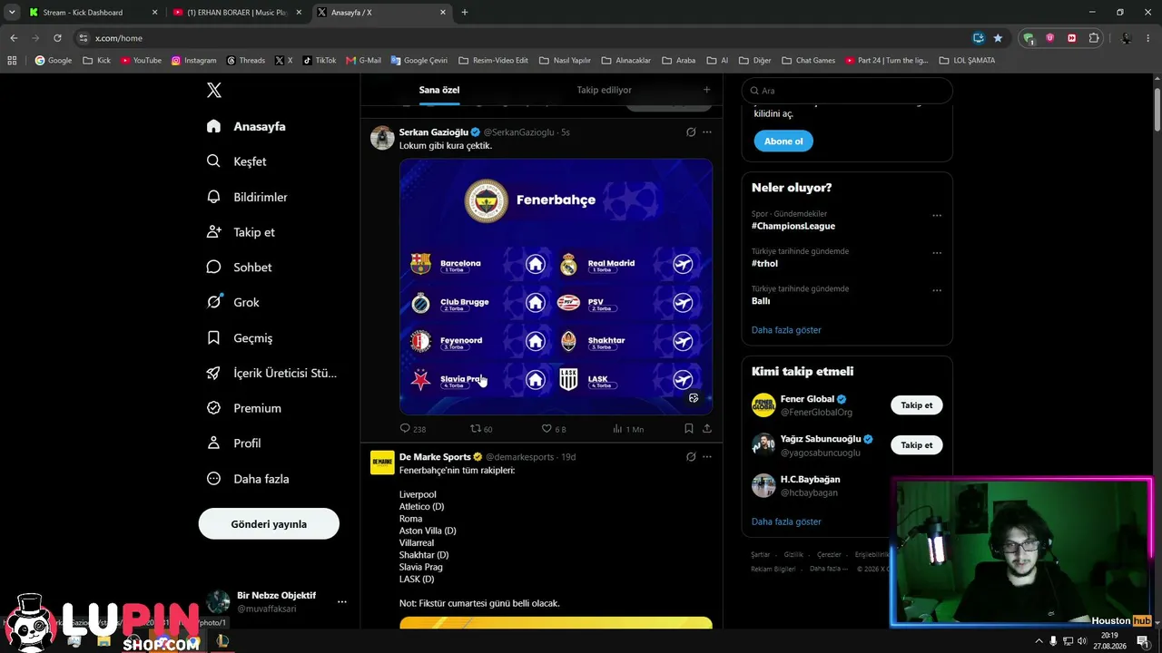Click Grok icon on Serkan Gazioğlu's post
This screenshot has width=1162, height=653.
(691, 132)
